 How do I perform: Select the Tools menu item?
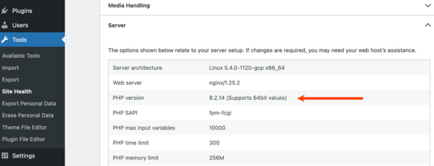tap(32, 40)
